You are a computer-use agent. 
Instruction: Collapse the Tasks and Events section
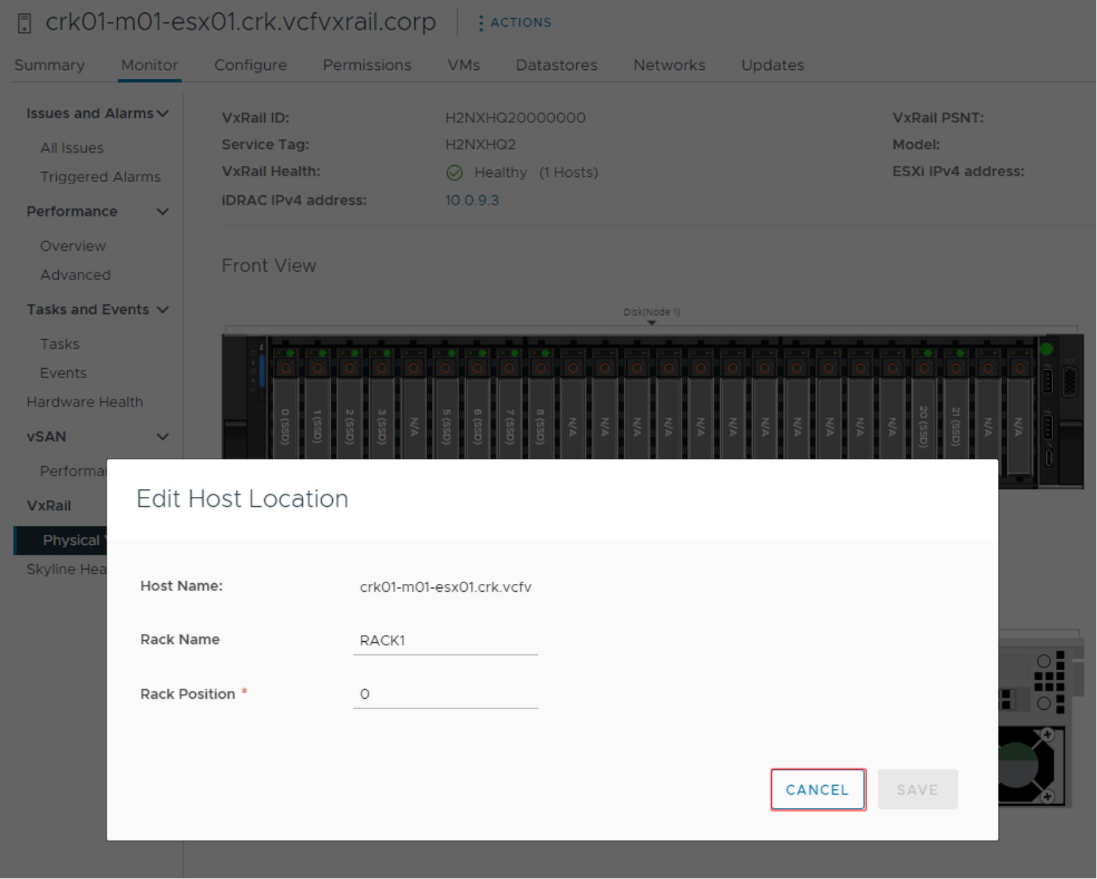(x=162, y=310)
